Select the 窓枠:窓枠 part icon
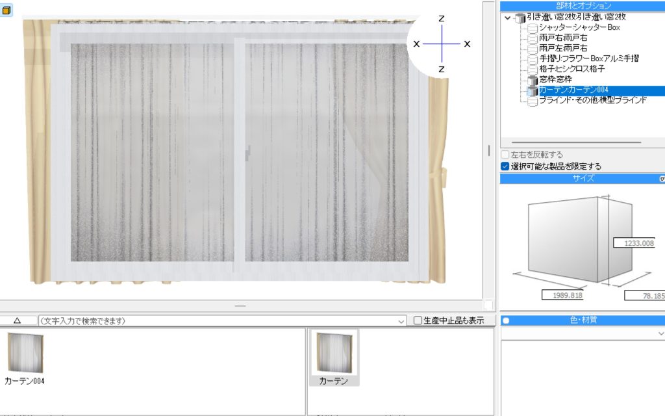665x416 pixels. click(x=533, y=79)
